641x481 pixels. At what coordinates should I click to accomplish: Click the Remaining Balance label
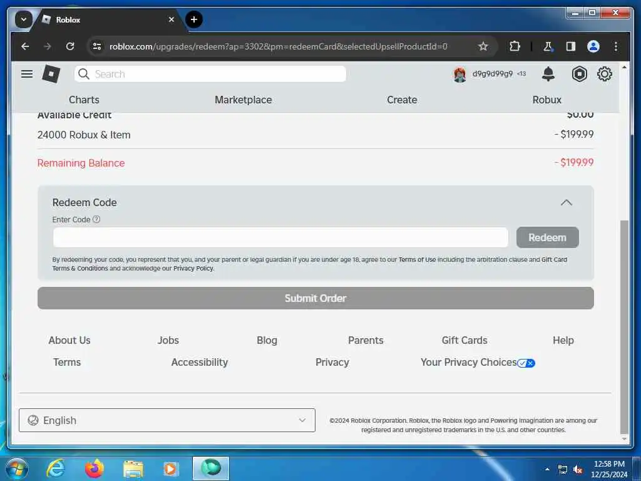click(81, 163)
